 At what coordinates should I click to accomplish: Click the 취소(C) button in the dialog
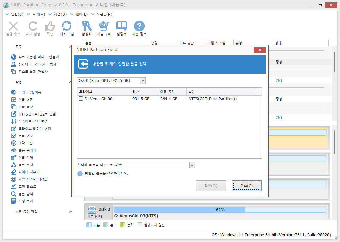[246, 186]
